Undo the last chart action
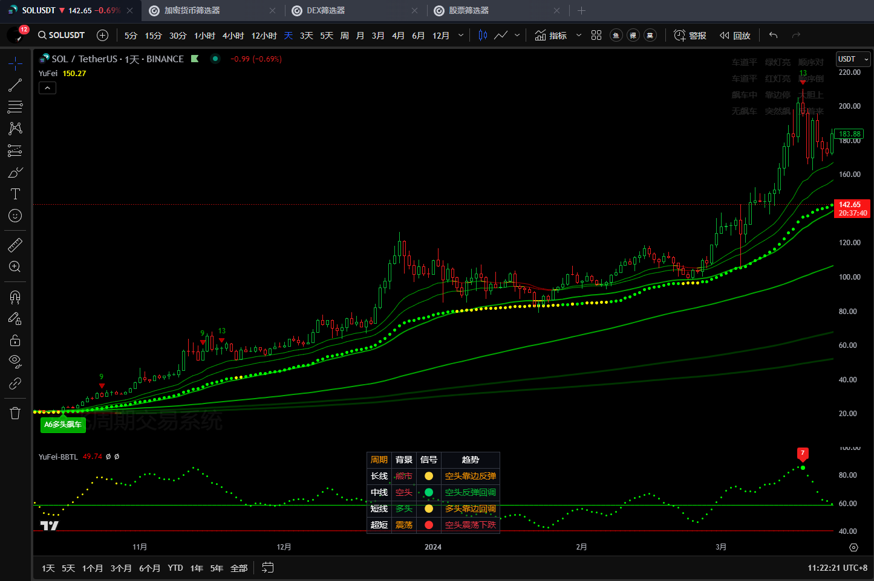 pyautogui.click(x=773, y=35)
